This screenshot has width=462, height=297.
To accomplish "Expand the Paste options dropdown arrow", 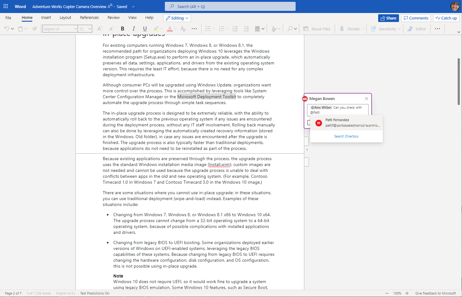I will coord(26,29).
